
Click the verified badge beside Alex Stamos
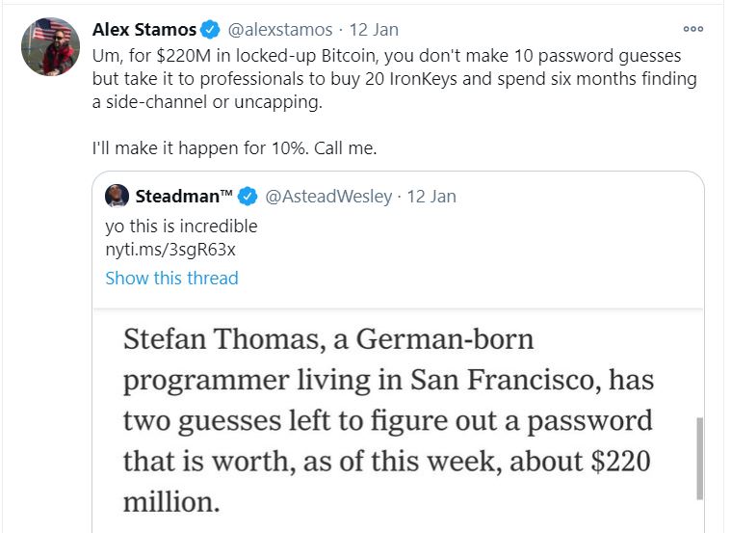(x=211, y=30)
